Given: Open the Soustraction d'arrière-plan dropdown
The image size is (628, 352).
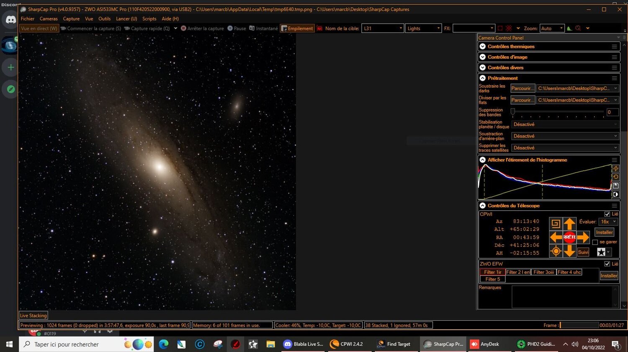Looking at the screenshot, I should point(565,136).
